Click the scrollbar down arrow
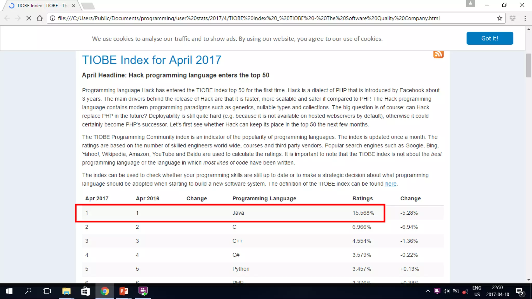 529,280
